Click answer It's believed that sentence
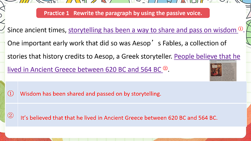 (x=119, y=118)
